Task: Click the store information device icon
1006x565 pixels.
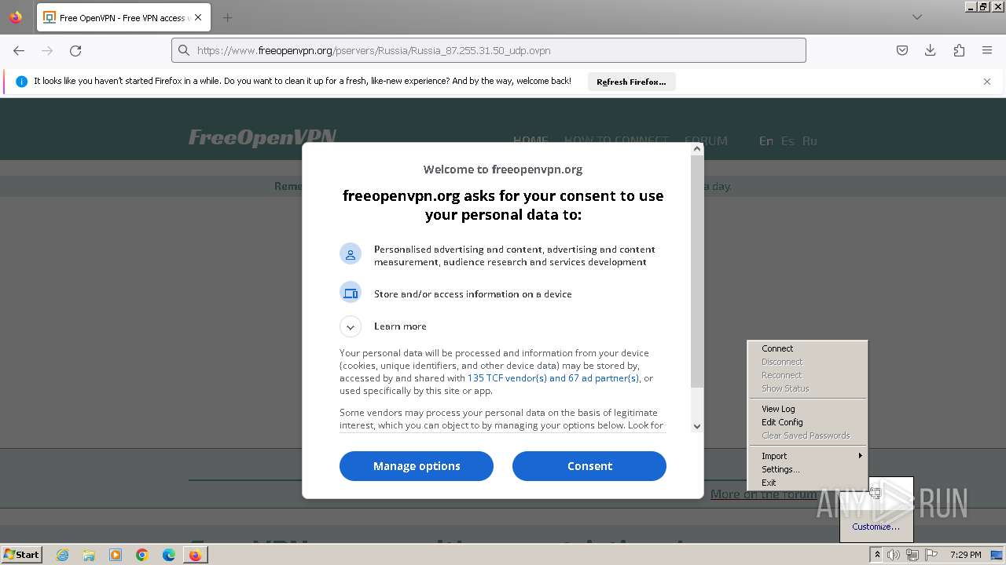Action: 351,293
